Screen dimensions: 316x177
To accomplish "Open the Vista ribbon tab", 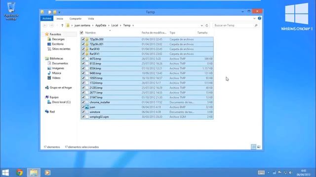I will pyautogui.click(x=91, y=19).
